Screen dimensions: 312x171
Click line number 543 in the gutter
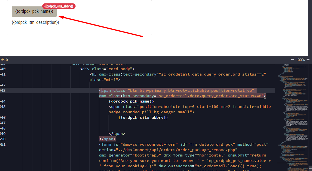[x=3, y=90]
